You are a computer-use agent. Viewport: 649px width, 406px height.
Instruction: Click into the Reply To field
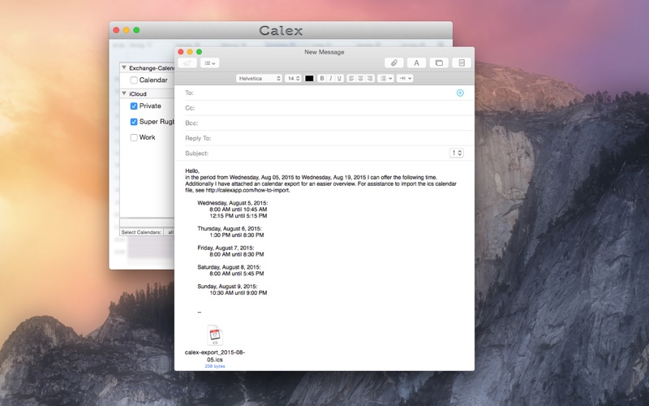pyautogui.click(x=324, y=138)
